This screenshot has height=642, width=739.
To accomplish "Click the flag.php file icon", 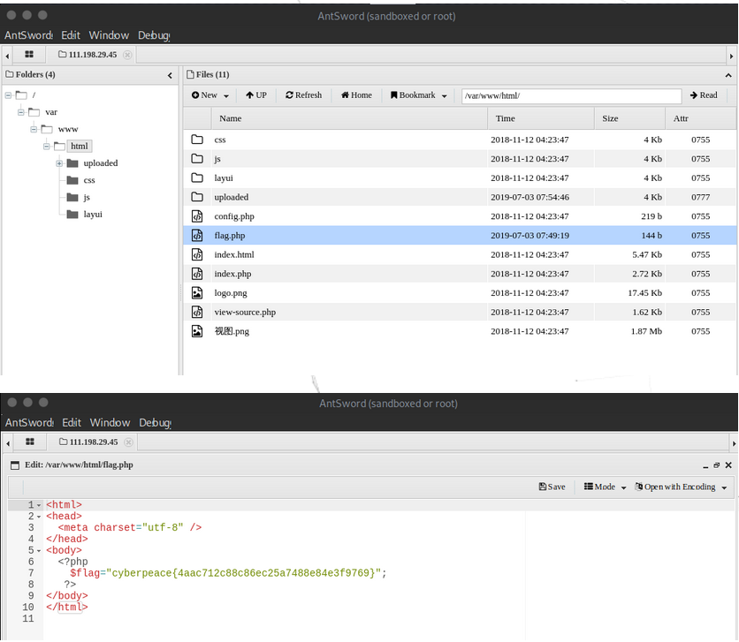I will (x=197, y=235).
